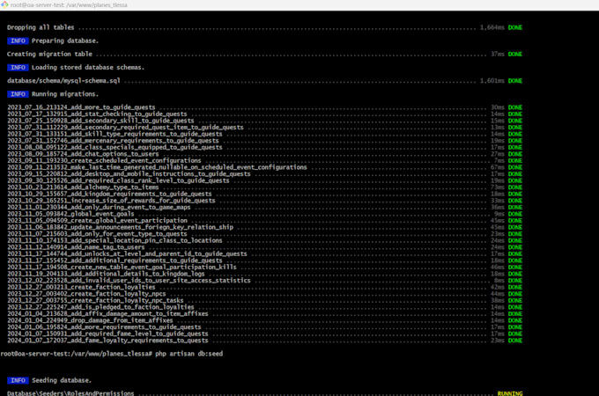This screenshot has width=599, height=396.
Task: Select migration 2023_07_16_213124_add_more_to_guide_quests
Action: tap(81, 107)
